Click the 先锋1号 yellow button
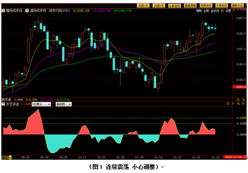Viewport: 248px width, 173px height. (x=143, y=6)
